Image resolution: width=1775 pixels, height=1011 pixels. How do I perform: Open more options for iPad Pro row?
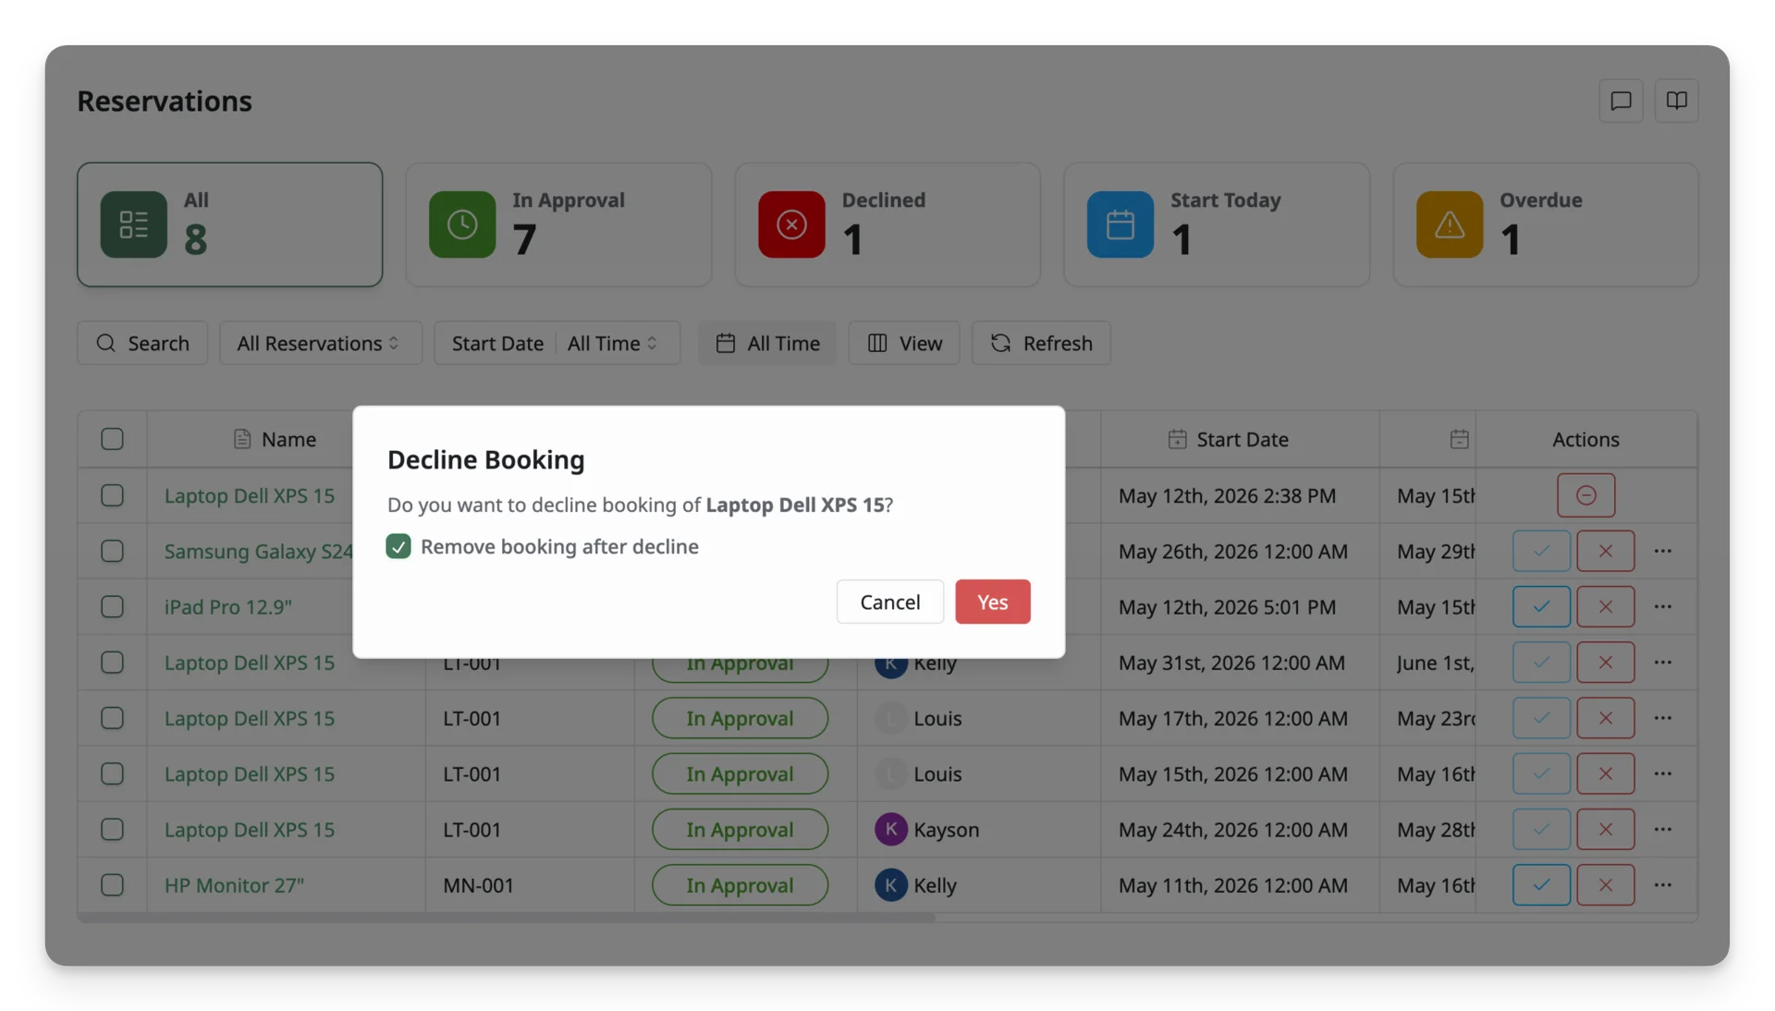(x=1662, y=606)
